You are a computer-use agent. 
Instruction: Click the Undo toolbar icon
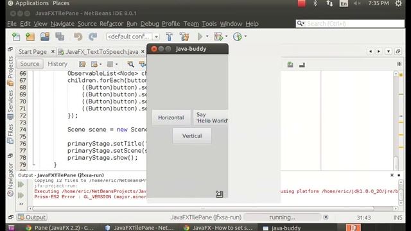78,37
